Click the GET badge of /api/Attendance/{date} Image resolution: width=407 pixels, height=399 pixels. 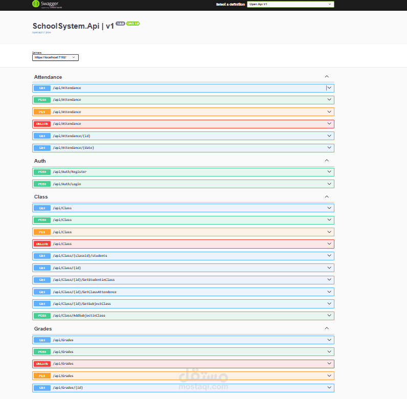(x=42, y=148)
